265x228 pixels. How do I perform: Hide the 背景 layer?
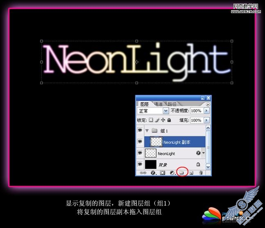point(140,164)
